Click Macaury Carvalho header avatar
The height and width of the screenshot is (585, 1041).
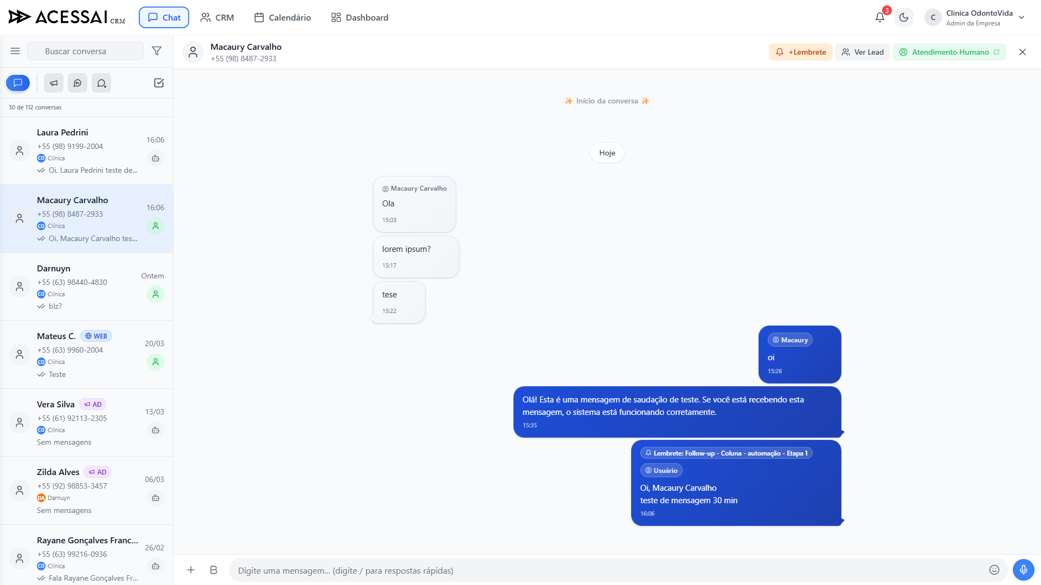coord(193,52)
